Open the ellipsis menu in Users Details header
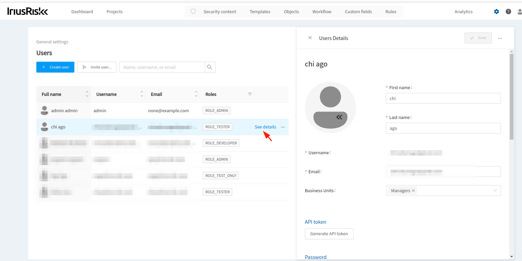522x261 pixels. point(500,38)
